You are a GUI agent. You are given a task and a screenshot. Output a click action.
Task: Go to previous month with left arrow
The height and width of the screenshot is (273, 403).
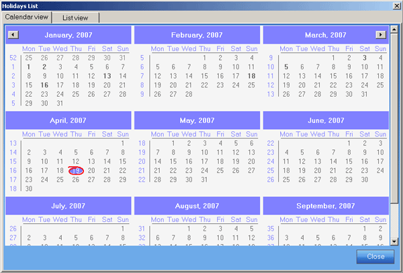click(x=13, y=34)
